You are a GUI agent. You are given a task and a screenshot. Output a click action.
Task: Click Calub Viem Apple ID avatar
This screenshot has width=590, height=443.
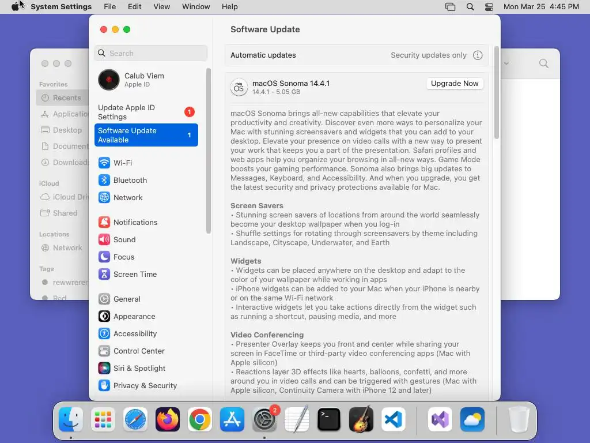(109, 80)
